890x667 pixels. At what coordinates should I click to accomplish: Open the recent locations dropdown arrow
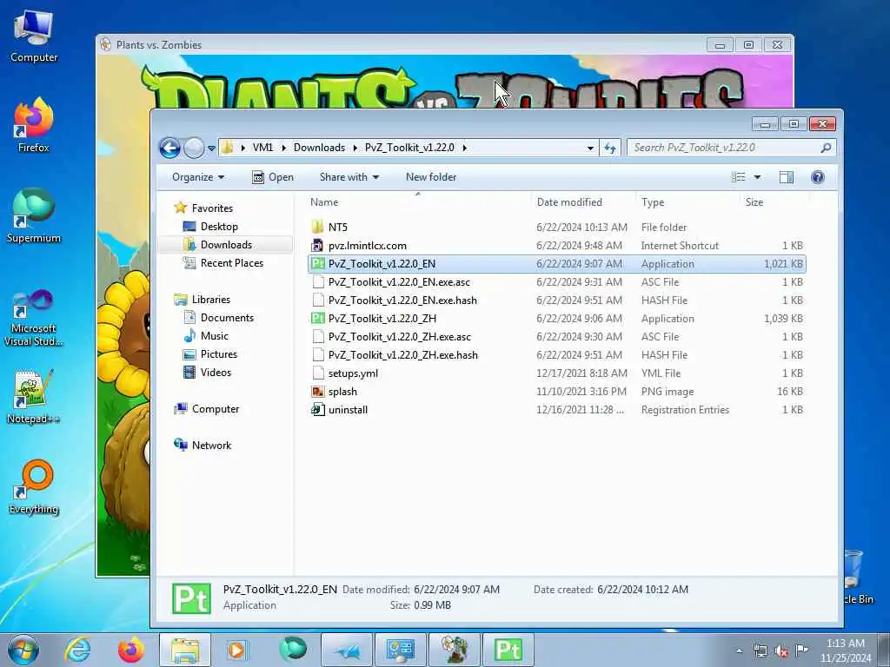pos(211,148)
